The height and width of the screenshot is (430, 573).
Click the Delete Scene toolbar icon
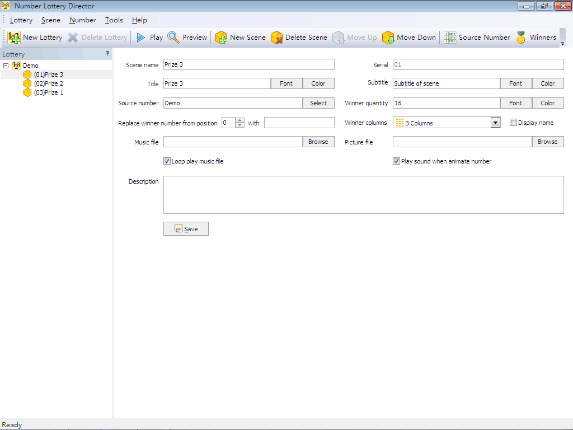(276, 38)
